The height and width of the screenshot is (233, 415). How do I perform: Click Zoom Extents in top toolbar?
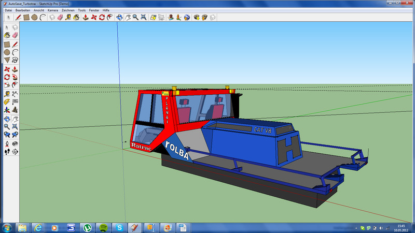144,18
